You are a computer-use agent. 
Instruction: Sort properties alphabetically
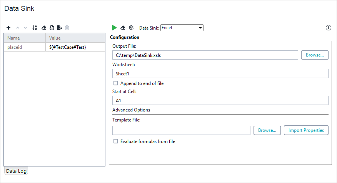35,28
